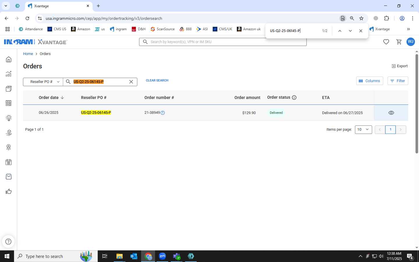Select the Xvantage browser tab
This screenshot has height=262, width=419.
coord(59,6)
